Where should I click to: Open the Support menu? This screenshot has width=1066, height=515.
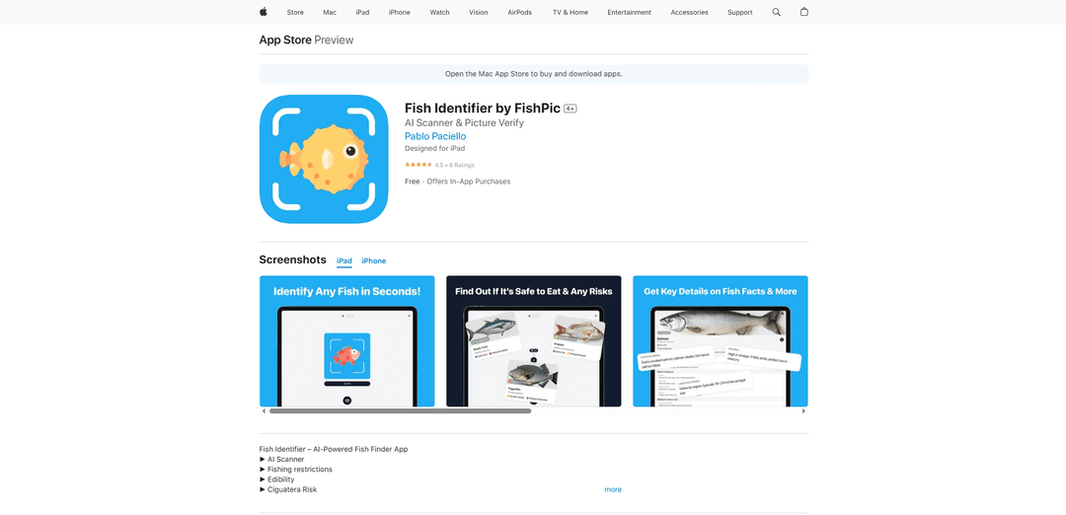739,12
